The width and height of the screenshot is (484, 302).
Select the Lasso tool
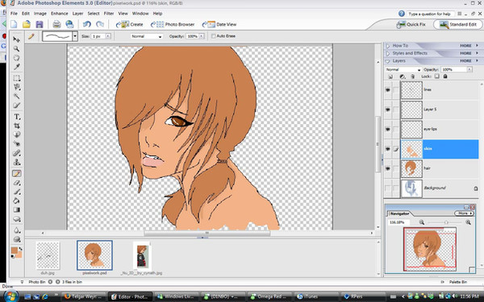click(x=17, y=87)
